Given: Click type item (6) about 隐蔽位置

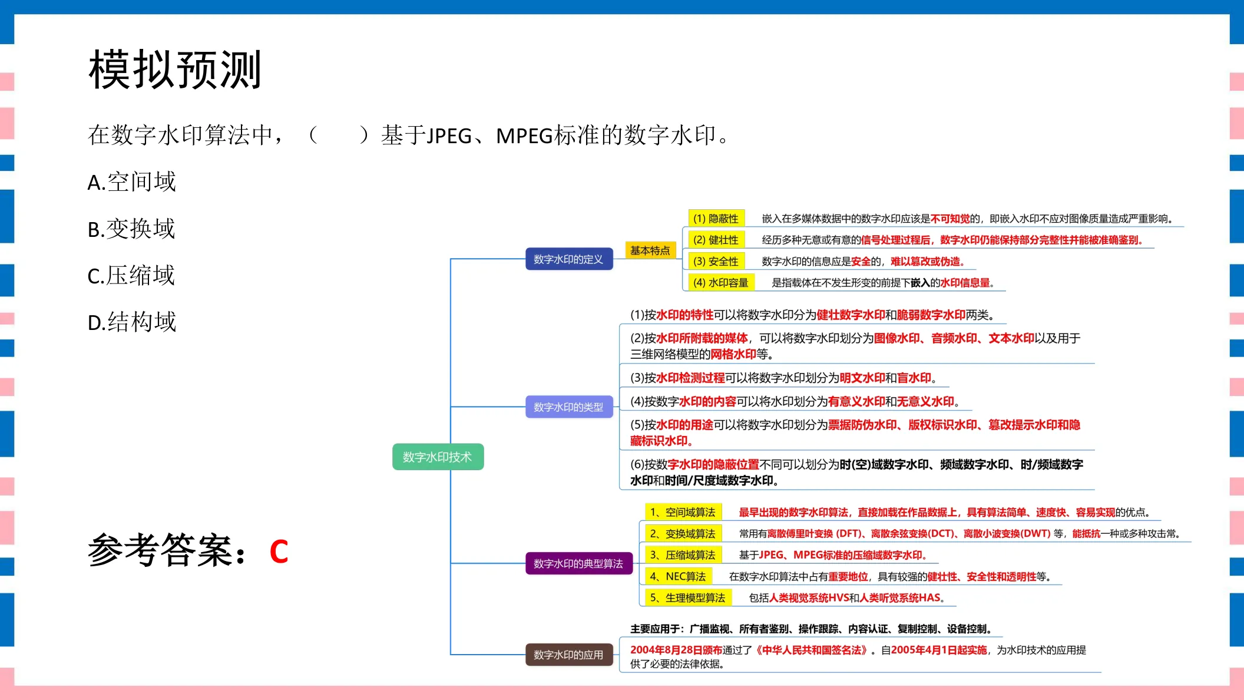Looking at the screenshot, I should [857, 472].
